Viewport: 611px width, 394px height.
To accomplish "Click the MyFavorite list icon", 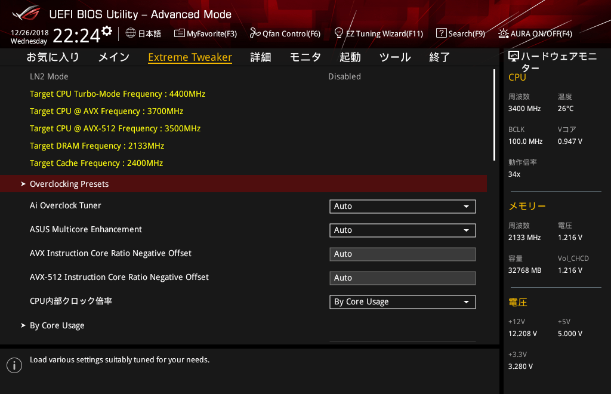I will (x=179, y=33).
